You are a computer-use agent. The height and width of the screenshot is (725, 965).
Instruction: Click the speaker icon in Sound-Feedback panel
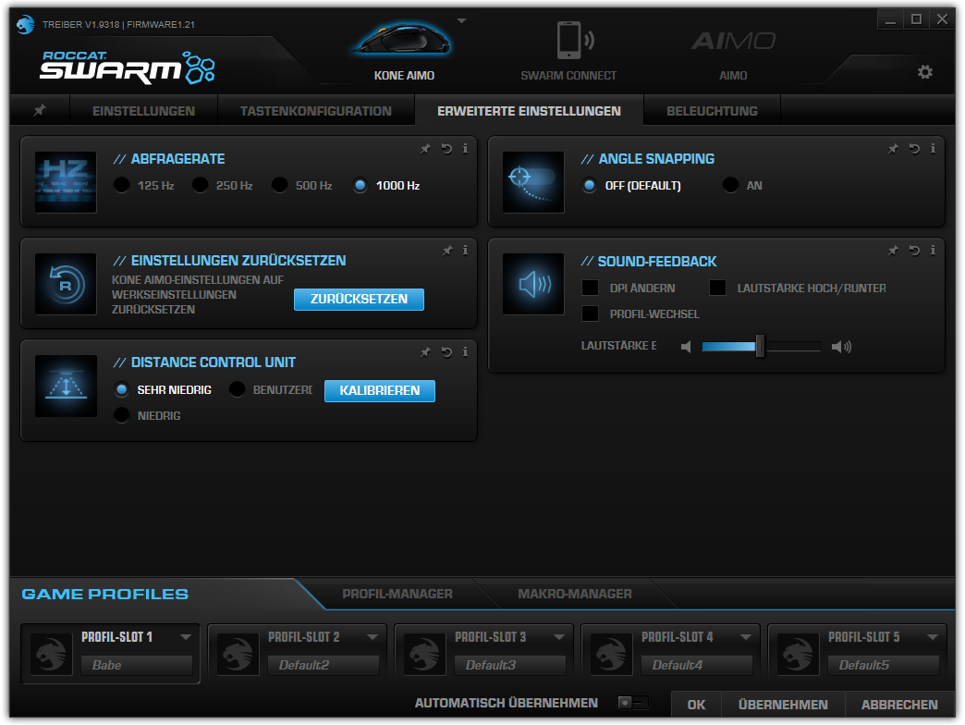pyautogui.click(x=532, y=283)
